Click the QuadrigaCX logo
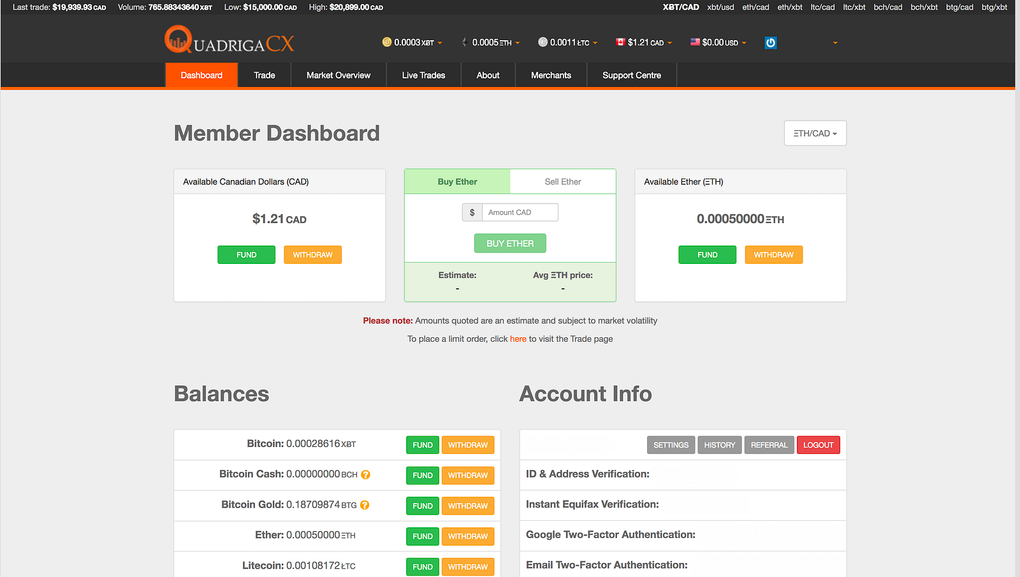This screenshot has width=1020, height=577. (x=229, y=40)
